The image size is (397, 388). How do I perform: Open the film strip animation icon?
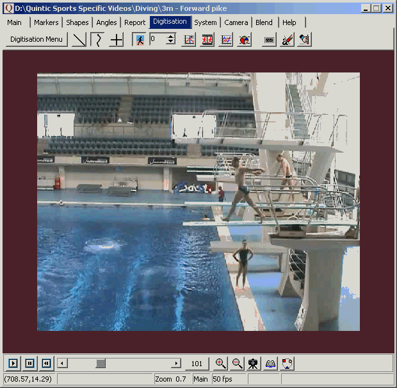[x=207, y=40]
